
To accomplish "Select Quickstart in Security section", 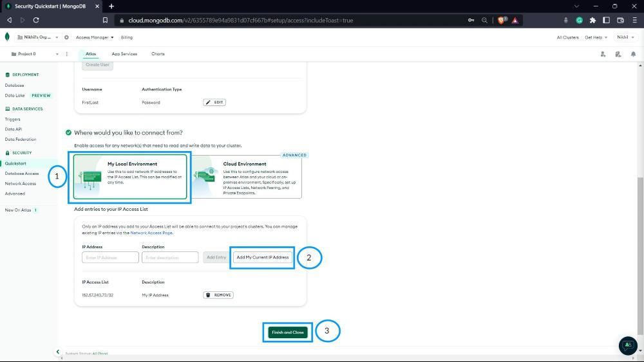I will coord(15,163).
